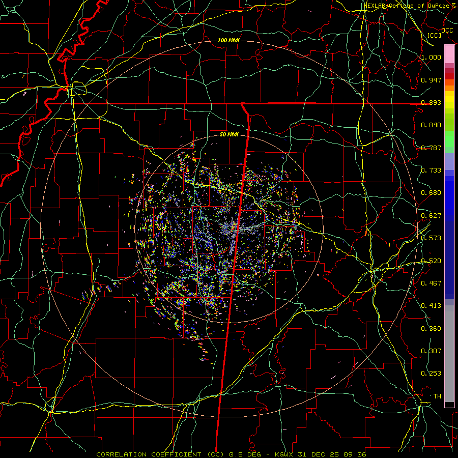The height and width of the screenshot is (458, 458).
Task: Click the "50 NMI" range ring label
Action: click(230, 135)
